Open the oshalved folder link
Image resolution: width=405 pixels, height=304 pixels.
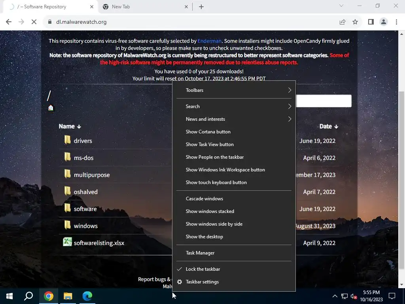click(x=86, y=192)
